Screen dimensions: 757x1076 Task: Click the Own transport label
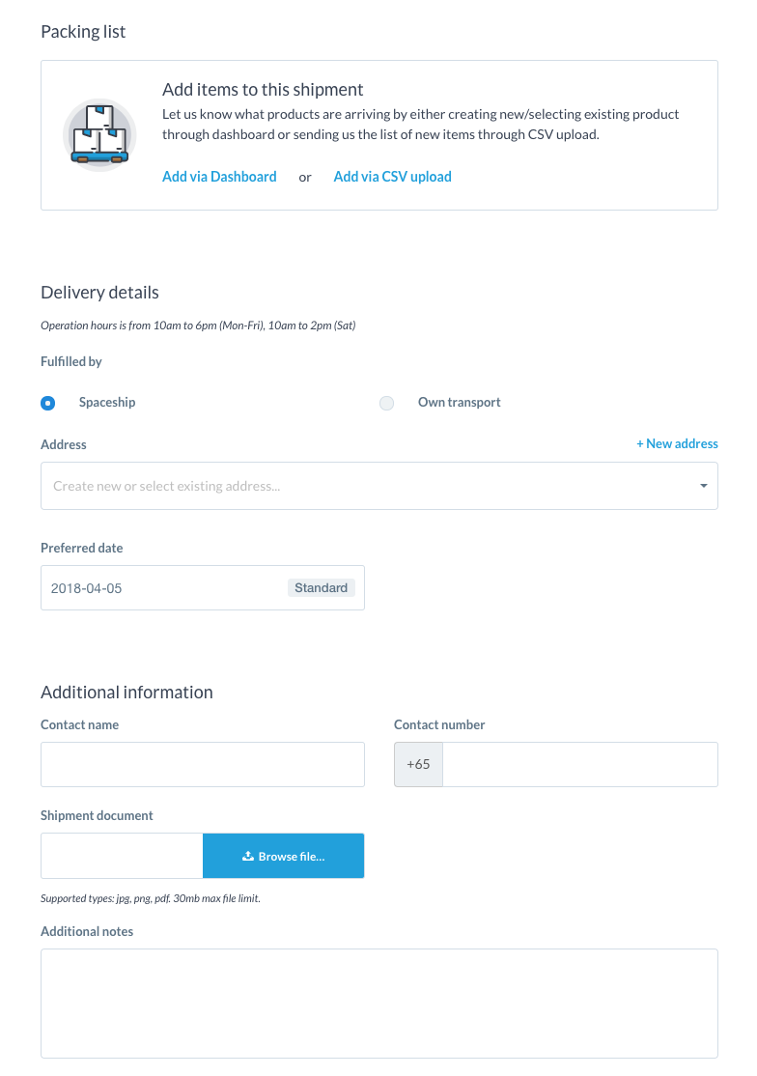[459, 402]
